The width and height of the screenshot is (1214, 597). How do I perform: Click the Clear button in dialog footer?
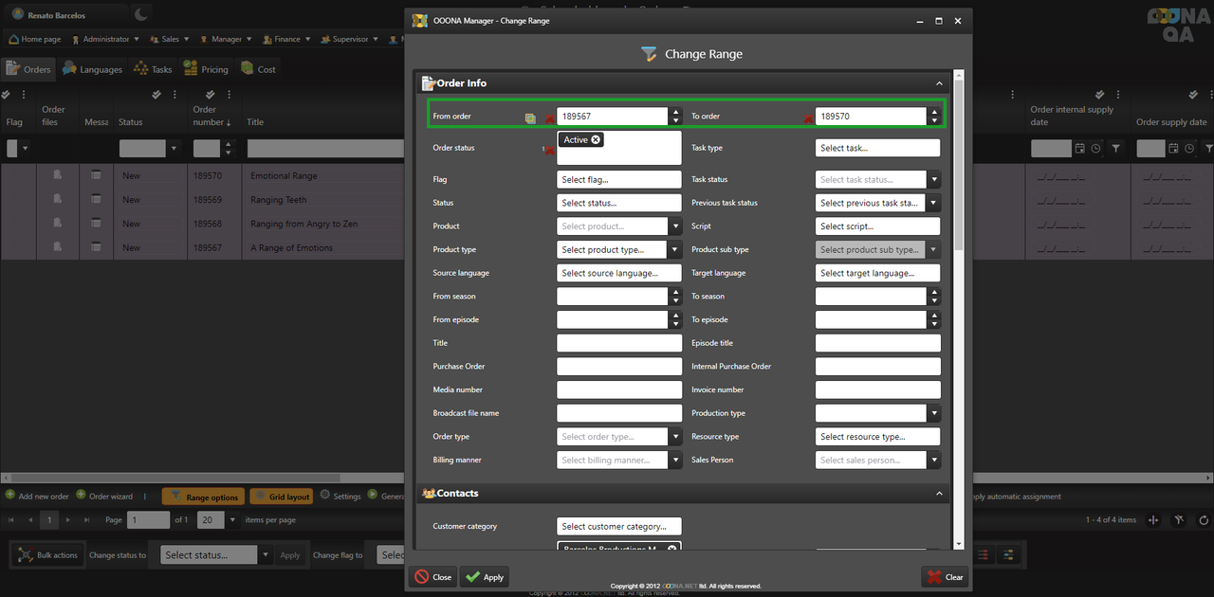click(945, 577)
